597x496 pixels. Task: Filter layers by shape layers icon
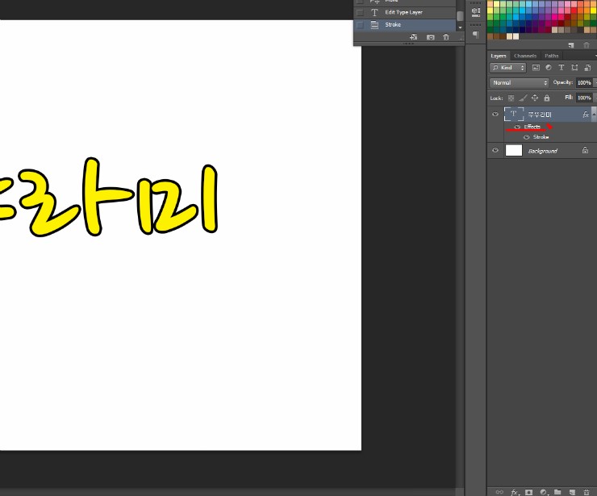coord(574,68)
